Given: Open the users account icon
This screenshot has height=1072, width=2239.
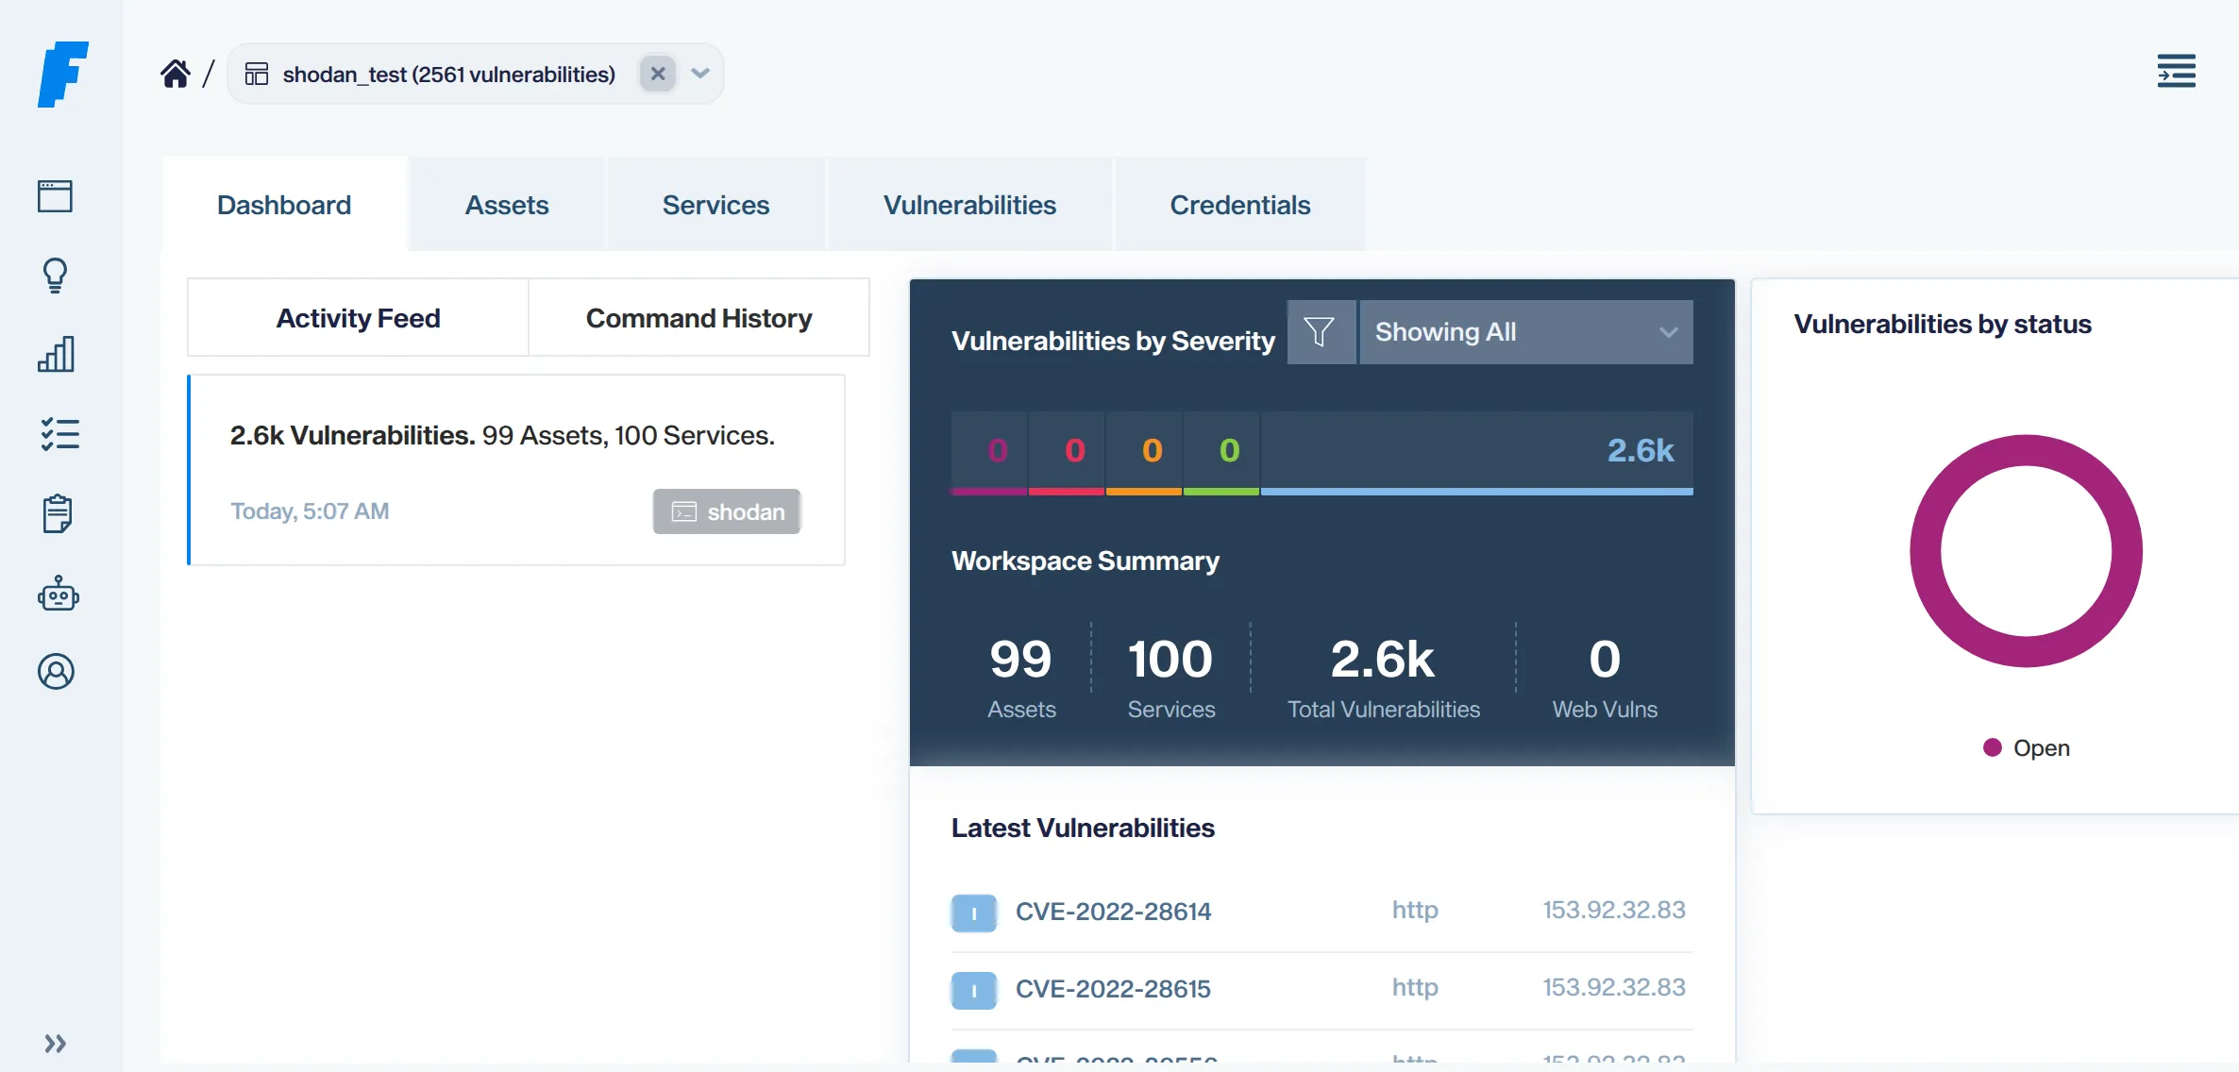Looking at the screenshot, I should pos(58,672).
